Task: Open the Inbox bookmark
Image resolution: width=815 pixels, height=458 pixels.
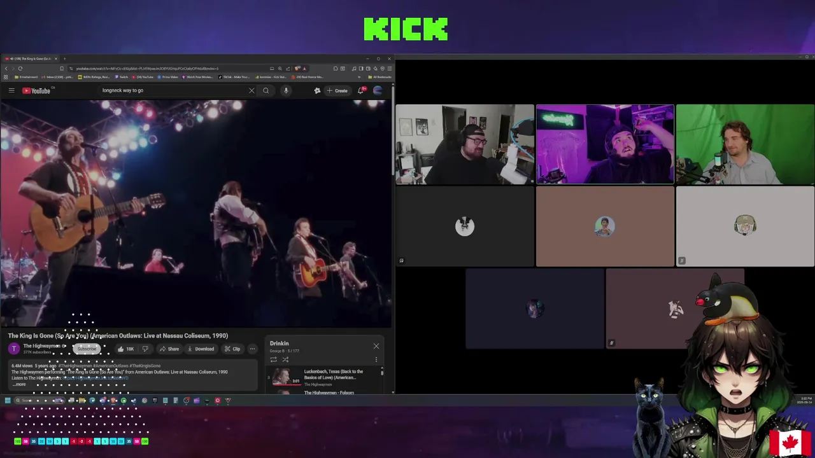Action: [57, 77]
